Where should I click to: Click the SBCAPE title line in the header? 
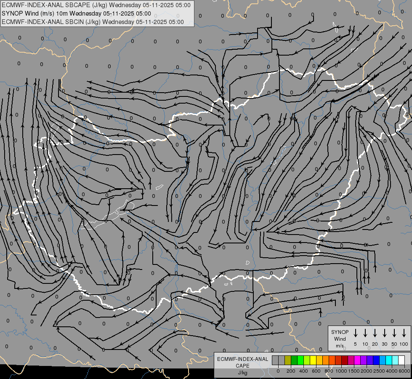96,5
